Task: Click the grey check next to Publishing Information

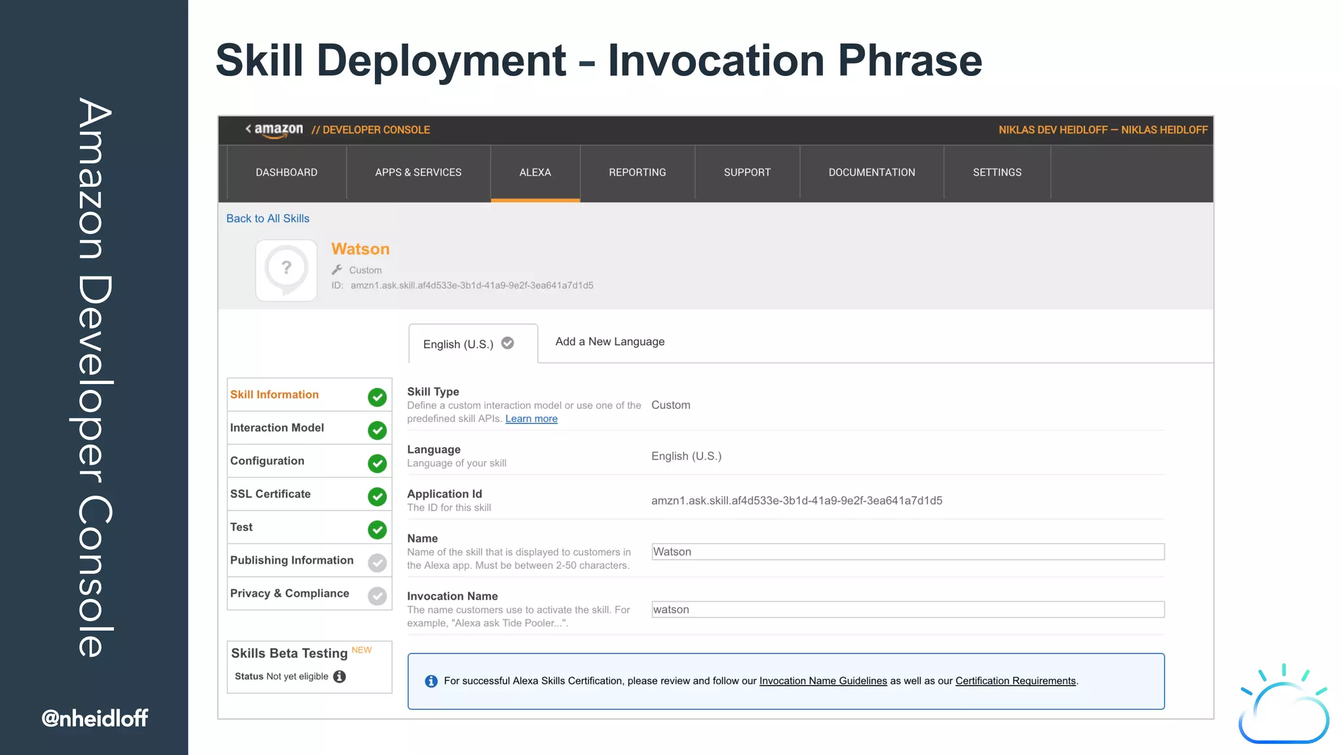Action: (x=377, y=563)
